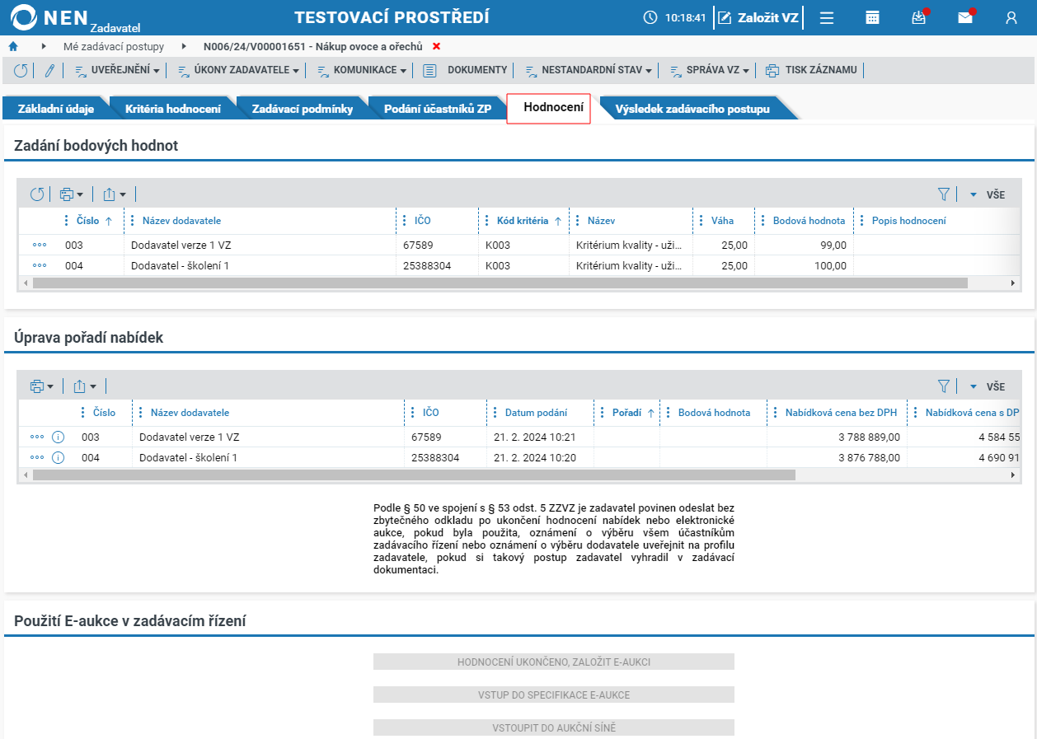Switch to Zadávací podmínky tab
Screen dimensions: 1037x739
coord(303,109)
